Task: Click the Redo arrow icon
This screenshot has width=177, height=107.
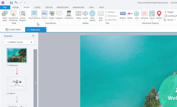Action: point(21,2)
